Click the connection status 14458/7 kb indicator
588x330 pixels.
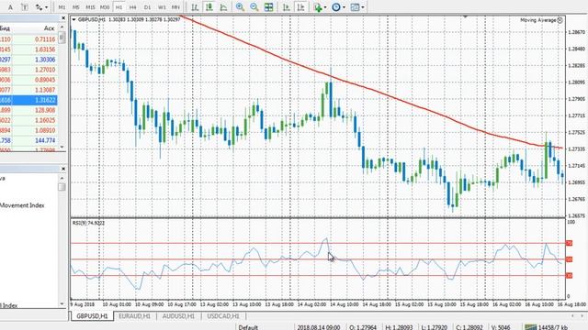click(547, 327)
